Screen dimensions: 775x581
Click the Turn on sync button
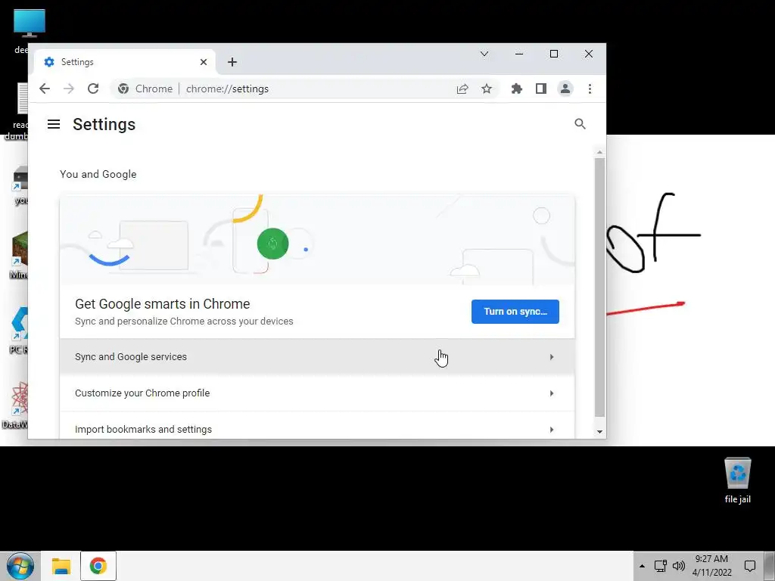515,312
